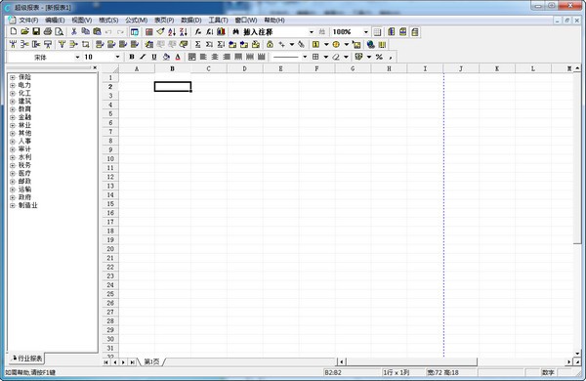Click the yellow barcode icon next to the globe
This screenshot has height=381, width=586.
[x=382, y=45]
